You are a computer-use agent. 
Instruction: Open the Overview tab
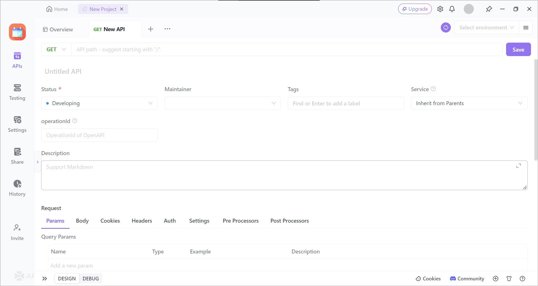(x=58, y=29)
